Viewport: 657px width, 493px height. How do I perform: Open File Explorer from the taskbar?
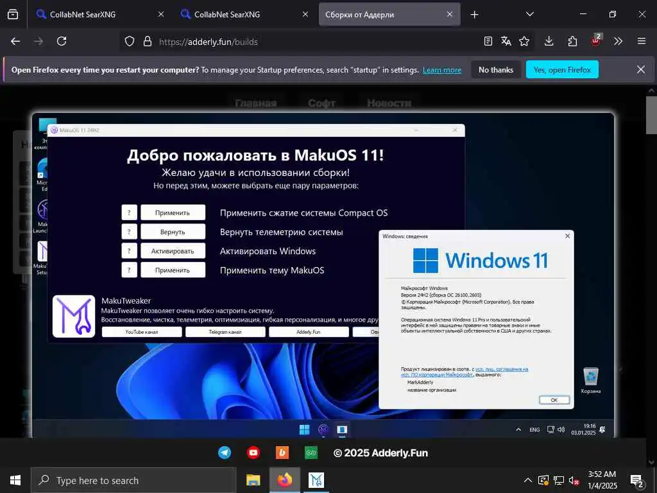pyautogui.click(x=253, y=480)
